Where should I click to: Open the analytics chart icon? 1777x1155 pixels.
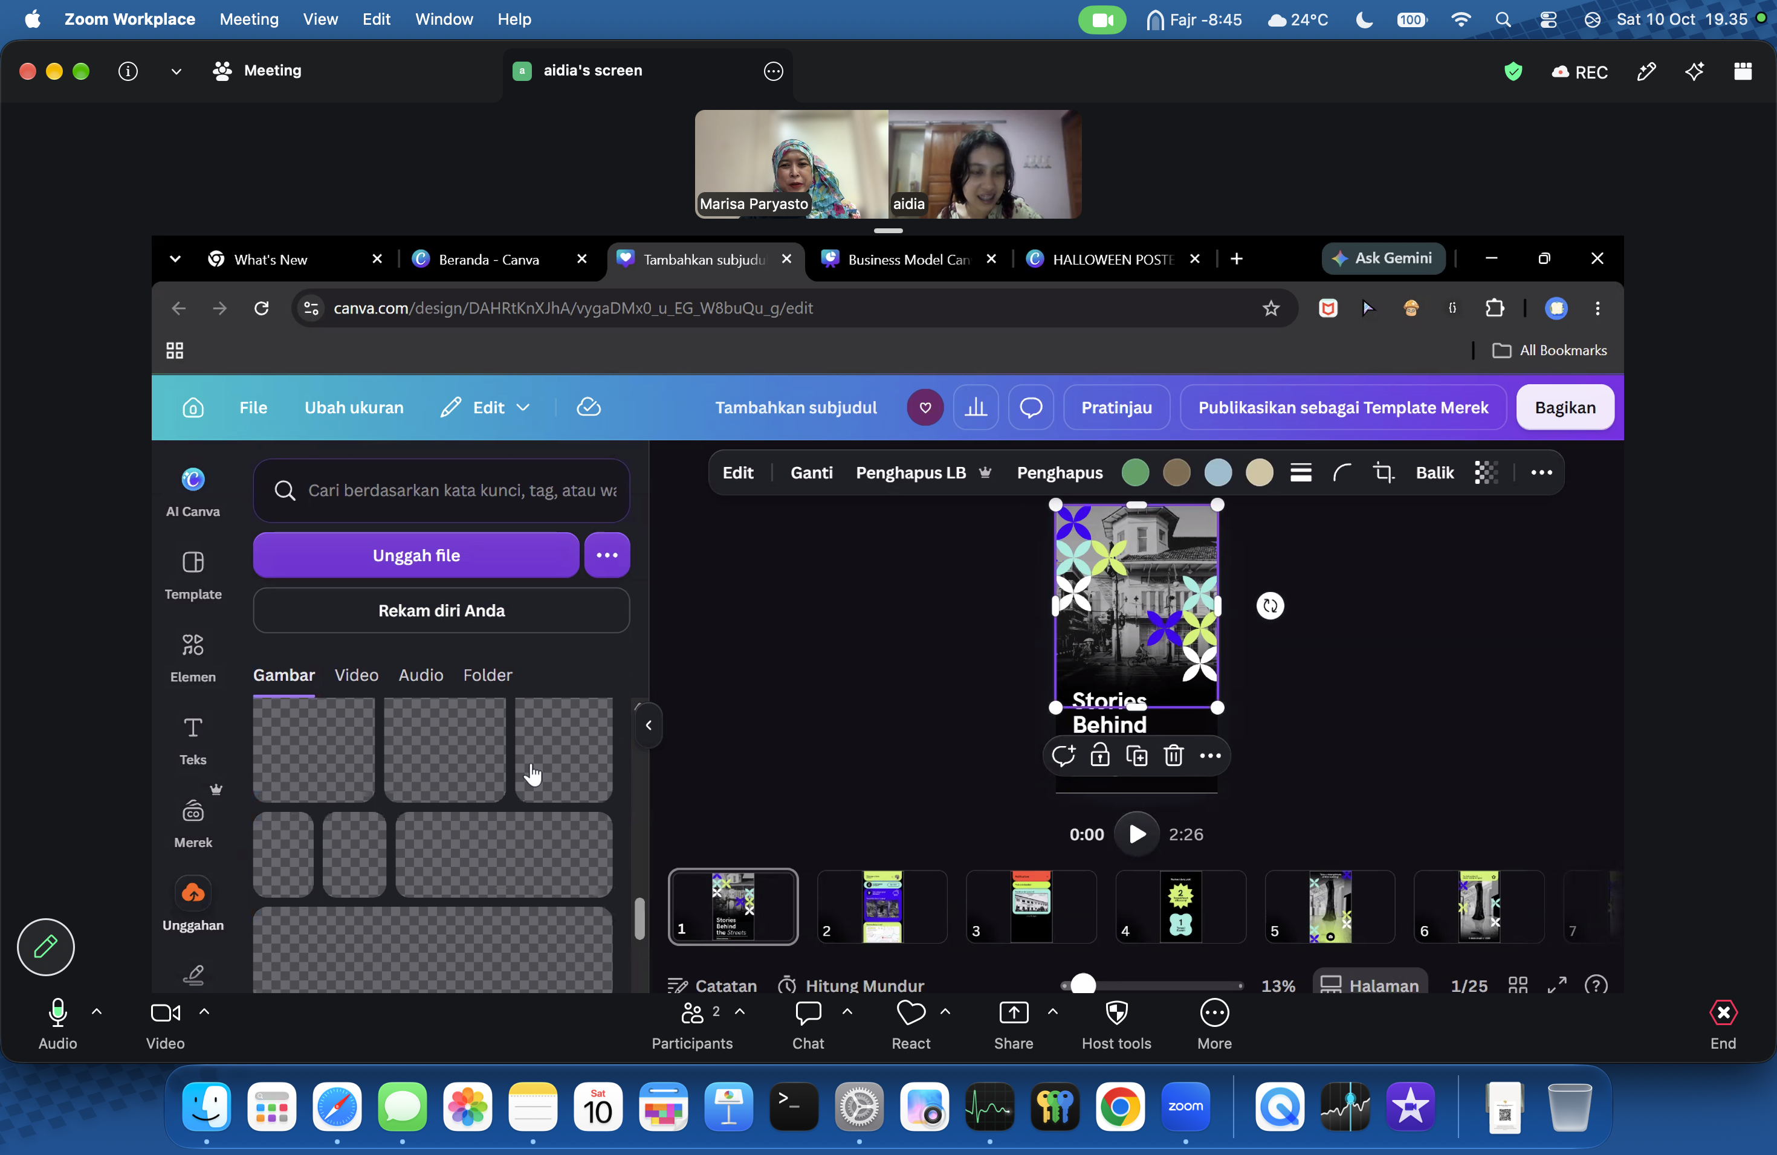(975, 407)
